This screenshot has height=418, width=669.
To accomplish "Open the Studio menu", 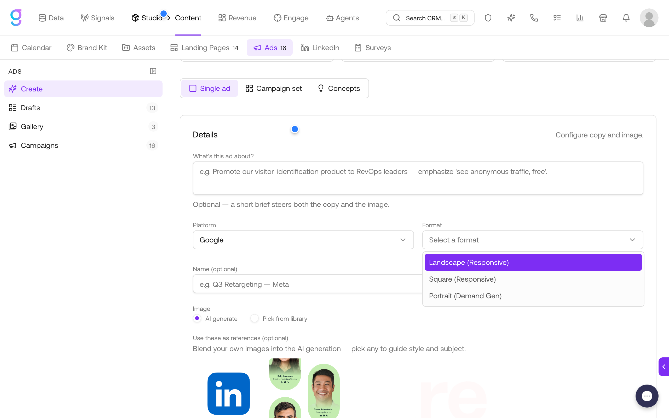I will (x=147, y=18).
